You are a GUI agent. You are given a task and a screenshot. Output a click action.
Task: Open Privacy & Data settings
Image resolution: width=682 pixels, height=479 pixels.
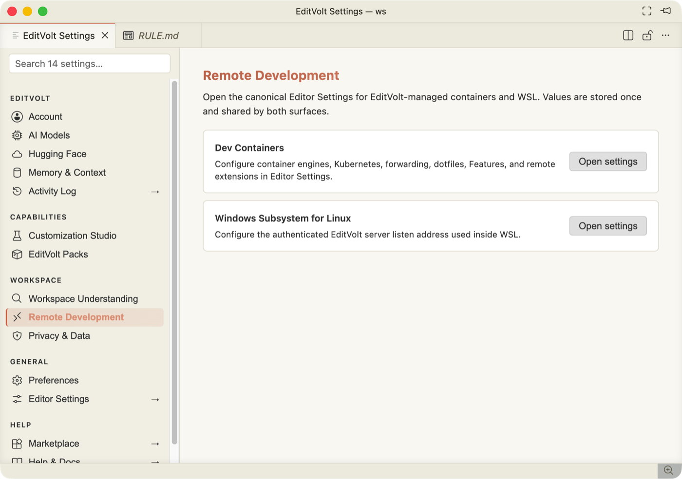tap(85, 336)
